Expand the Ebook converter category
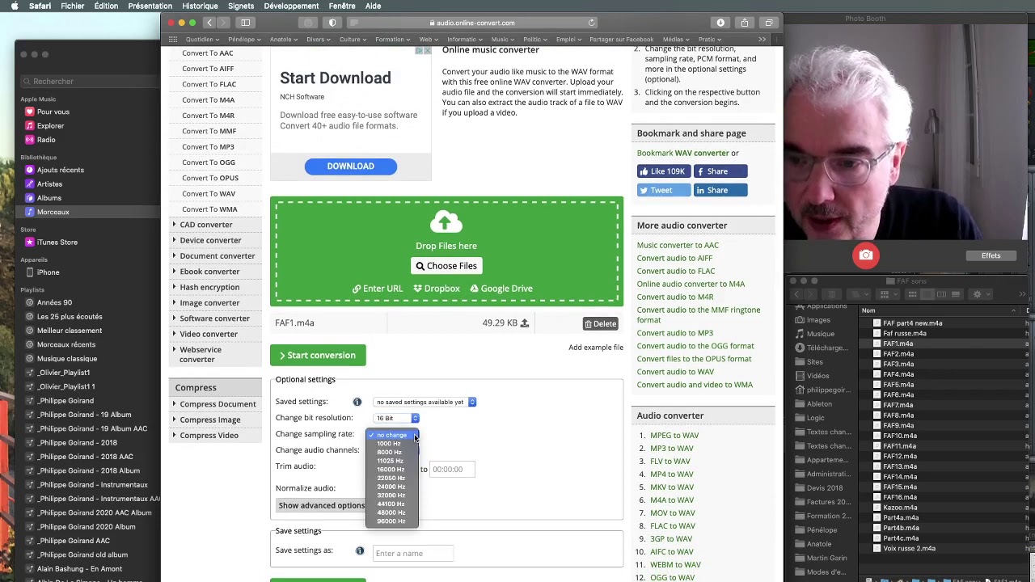This screenshot has width=1035, height=582. (209, 272)
